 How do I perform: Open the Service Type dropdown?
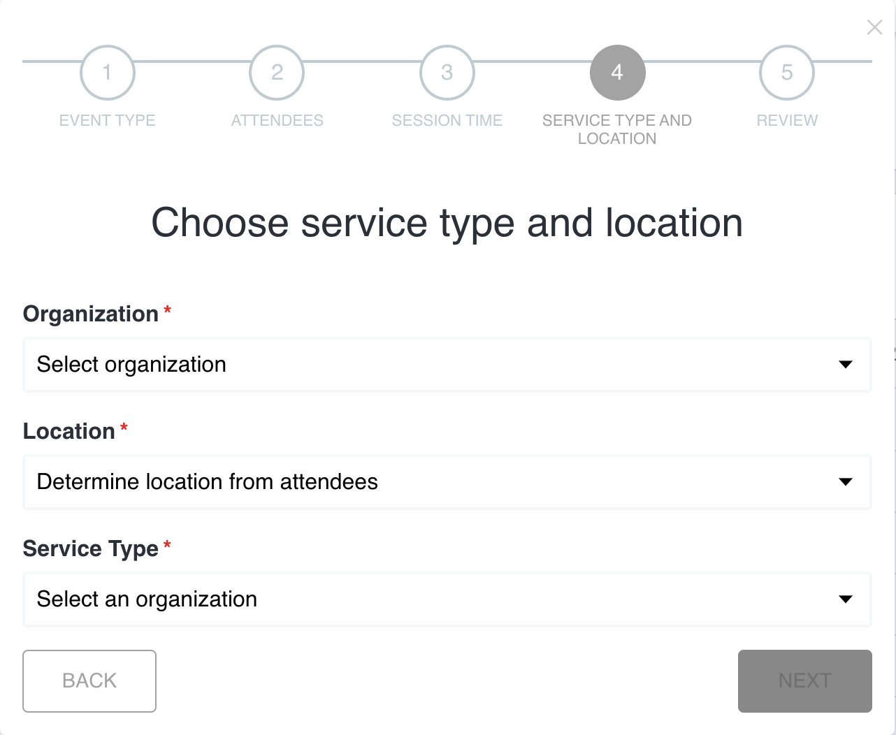[447, 599]
